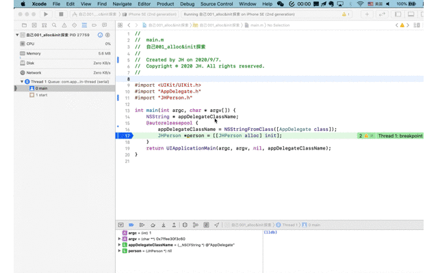Screen dimensions: 438x273
Task: Click the Wi-Fi icon in menu bar
Action: point(361,4)
